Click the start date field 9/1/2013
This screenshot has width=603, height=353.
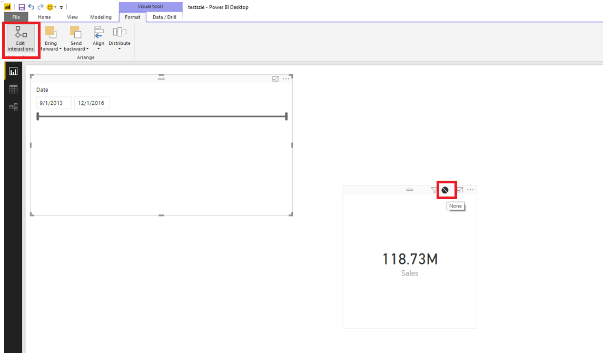pyautogui.click(x=54, y=103)
